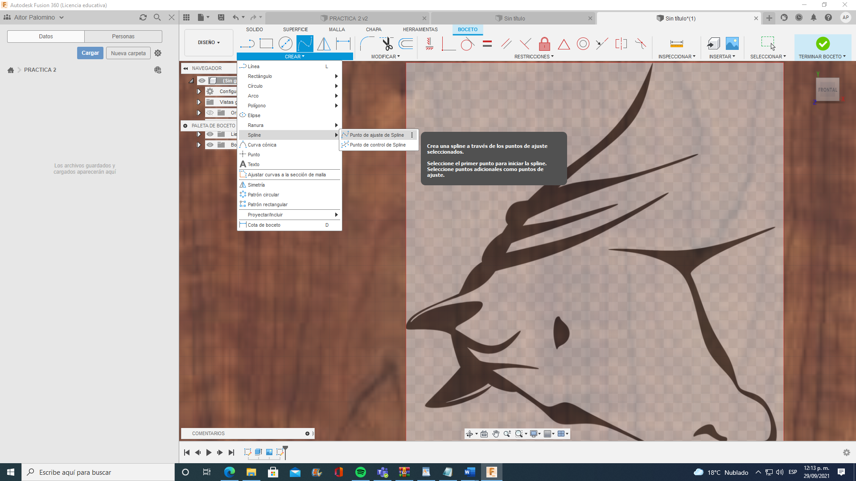This screenshot has height=481, width=856.
Task: Click the FRONTAL view cube face
Action: 827,90
